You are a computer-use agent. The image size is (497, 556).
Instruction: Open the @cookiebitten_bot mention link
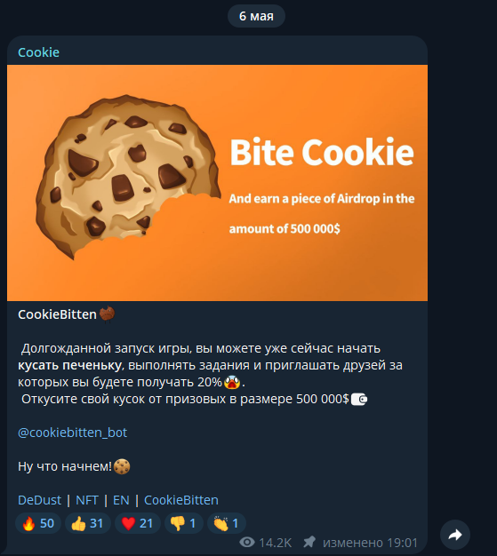click(x=72, y=433)
